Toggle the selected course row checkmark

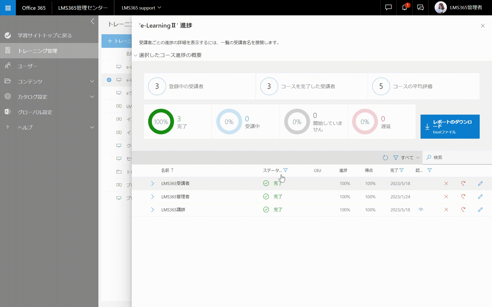click(109, 80)
